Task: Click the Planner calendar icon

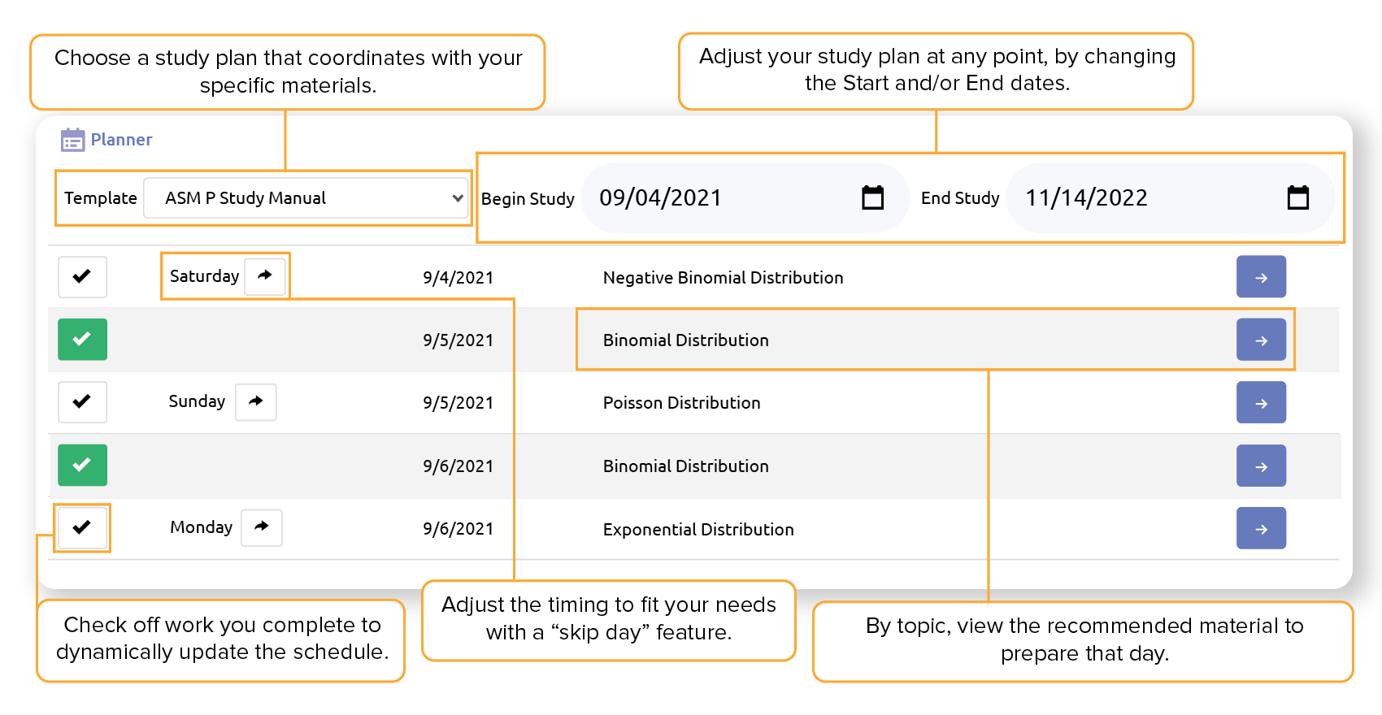Action: click(72, 140)
